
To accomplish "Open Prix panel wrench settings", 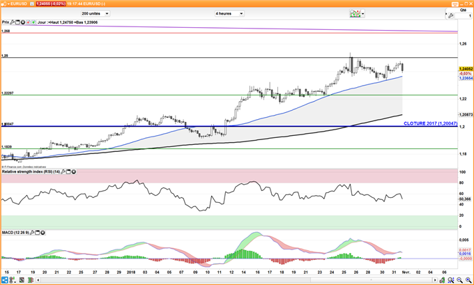I will 13,22.
